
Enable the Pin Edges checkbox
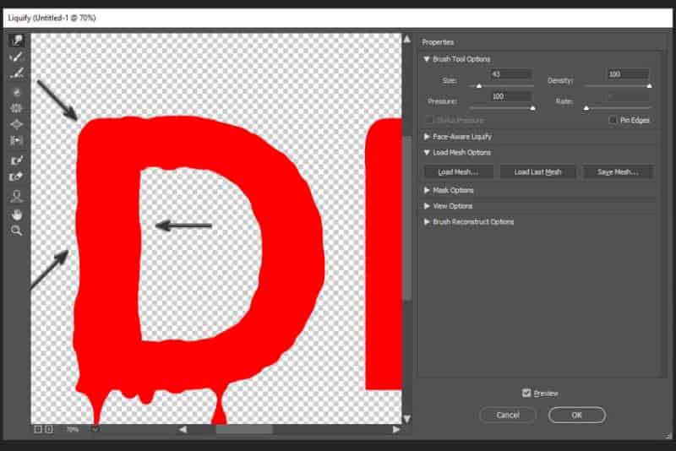[613, 120]
